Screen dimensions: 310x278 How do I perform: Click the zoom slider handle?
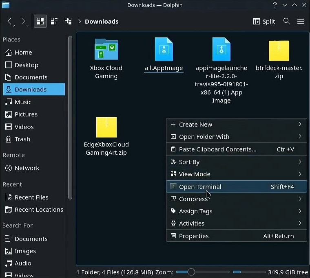191,272
